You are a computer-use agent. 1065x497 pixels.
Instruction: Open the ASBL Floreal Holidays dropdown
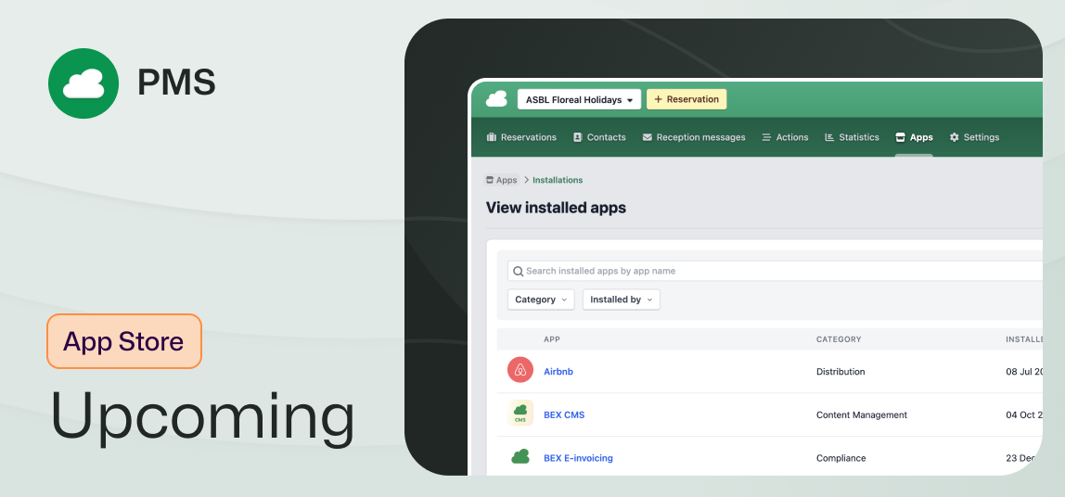[x=578, y=99]
